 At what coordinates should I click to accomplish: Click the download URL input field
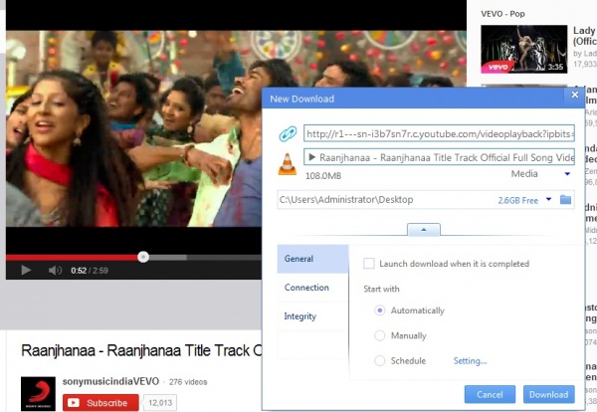click(x=439, y=134)
